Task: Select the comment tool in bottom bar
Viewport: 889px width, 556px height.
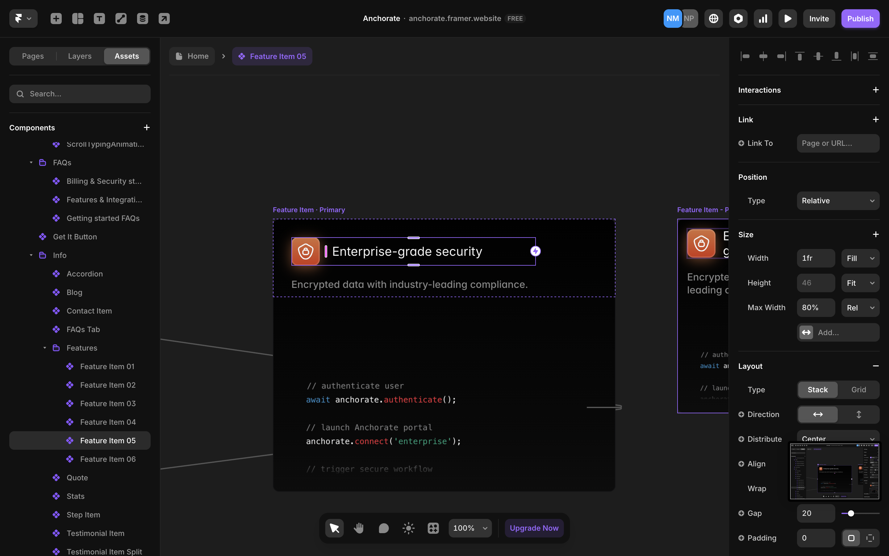Action: coord(383,528)
